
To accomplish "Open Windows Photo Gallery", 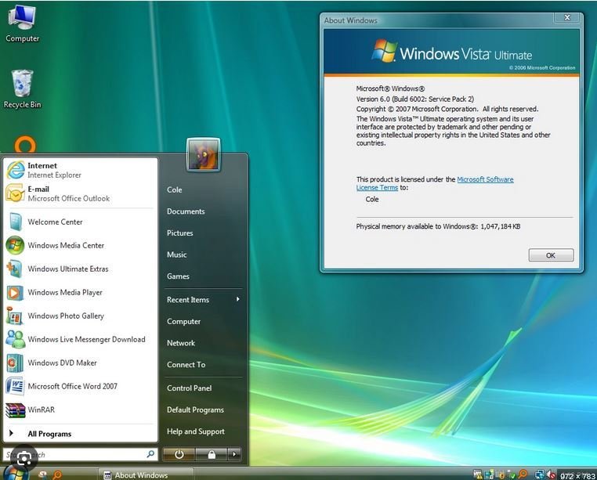I will pyautogui.click(x=81, y=316).
